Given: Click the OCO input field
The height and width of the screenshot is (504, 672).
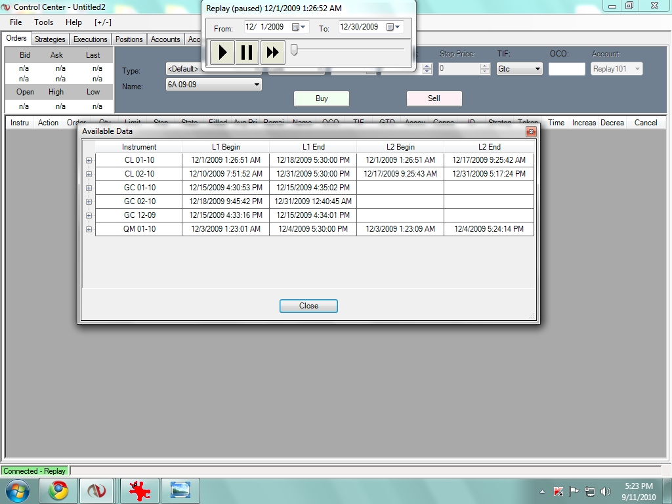Looking at the screenshot, I should (566, 69).
